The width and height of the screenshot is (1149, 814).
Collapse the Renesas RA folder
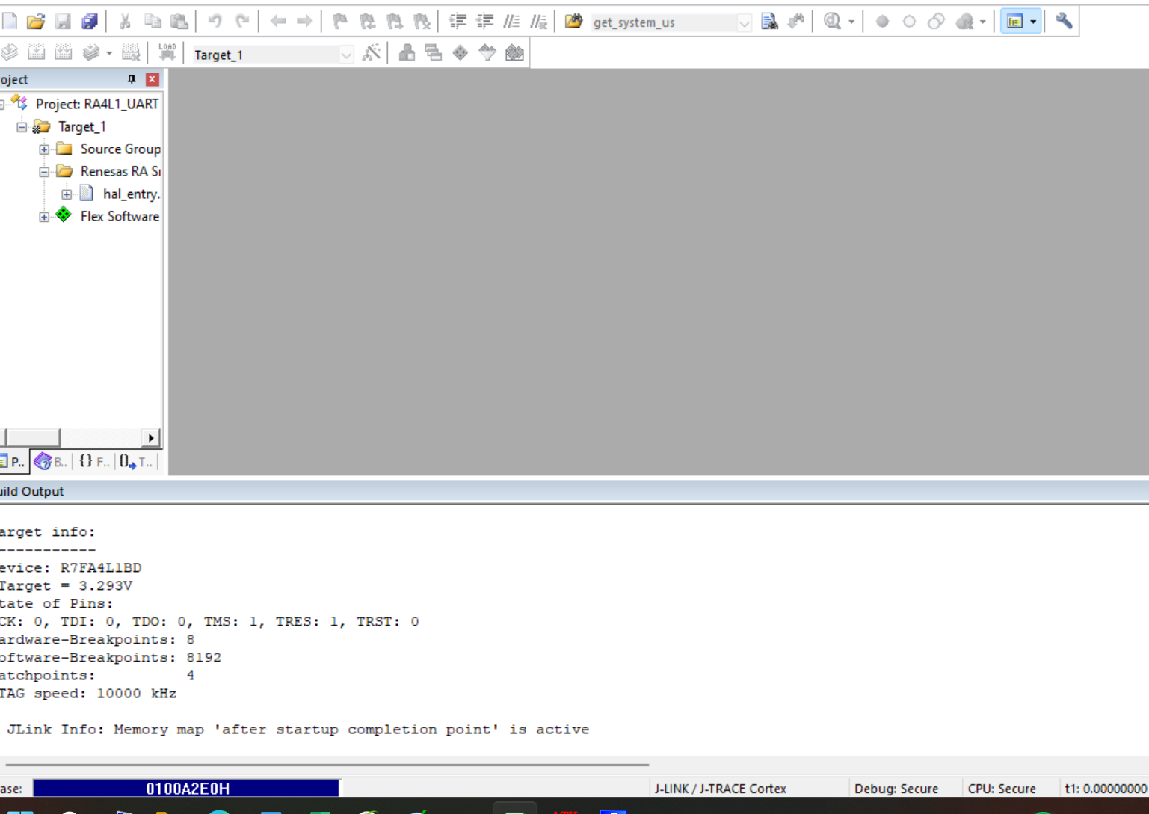point(44,172)
